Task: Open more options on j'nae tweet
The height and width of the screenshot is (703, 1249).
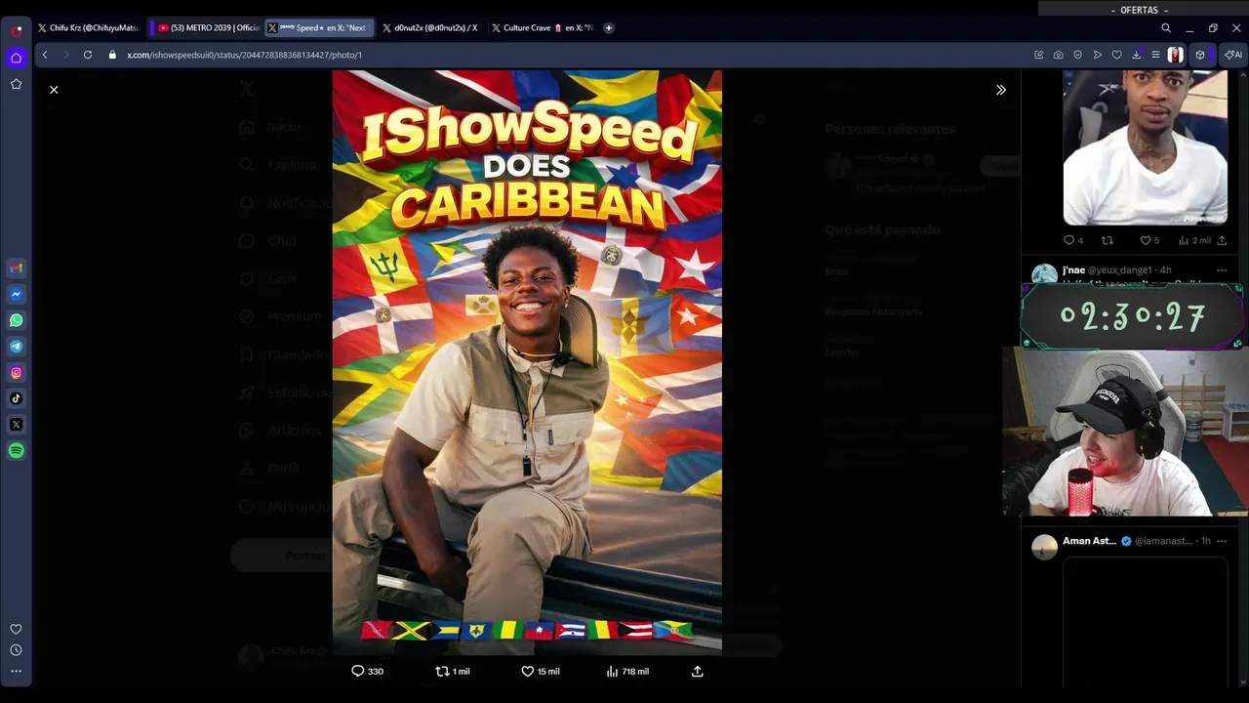Action: (x=1222, y=269)
